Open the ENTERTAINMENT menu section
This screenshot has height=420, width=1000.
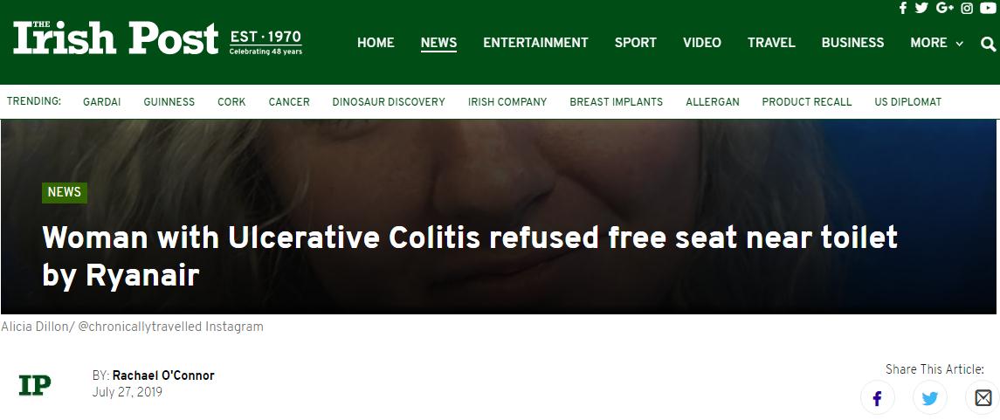(535, 43)
